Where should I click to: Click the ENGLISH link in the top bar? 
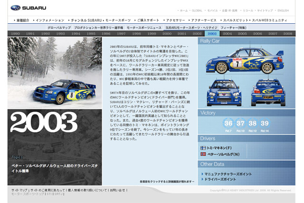(283, 10)
